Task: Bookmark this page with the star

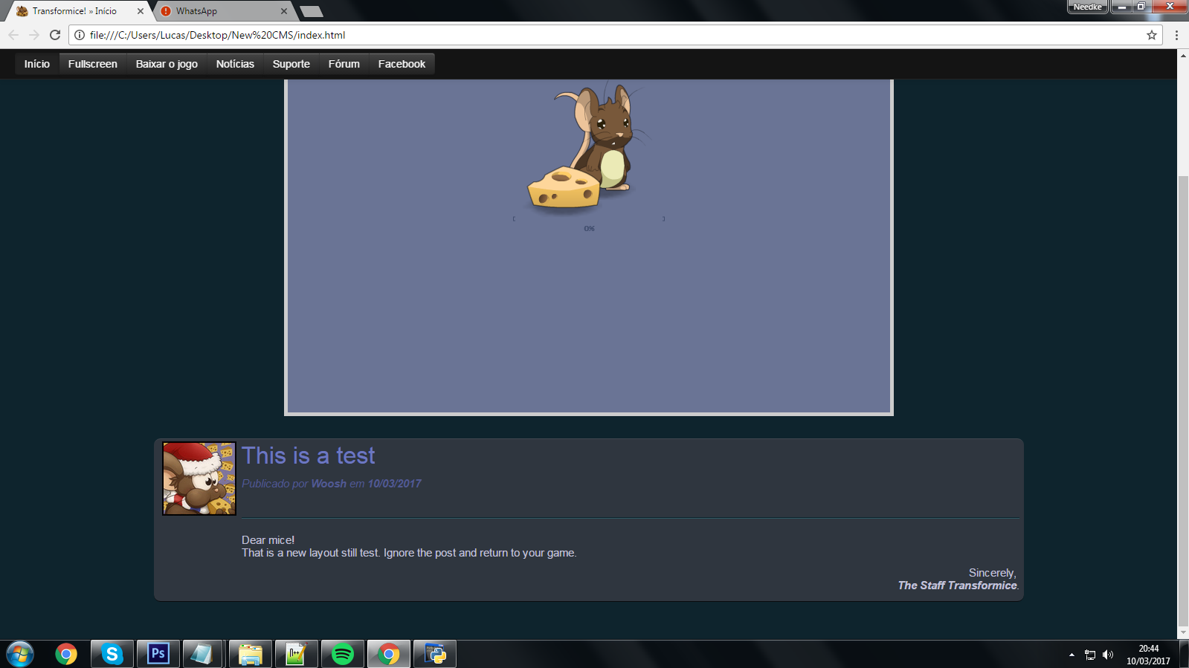Action: click(x=1152, y=35)
